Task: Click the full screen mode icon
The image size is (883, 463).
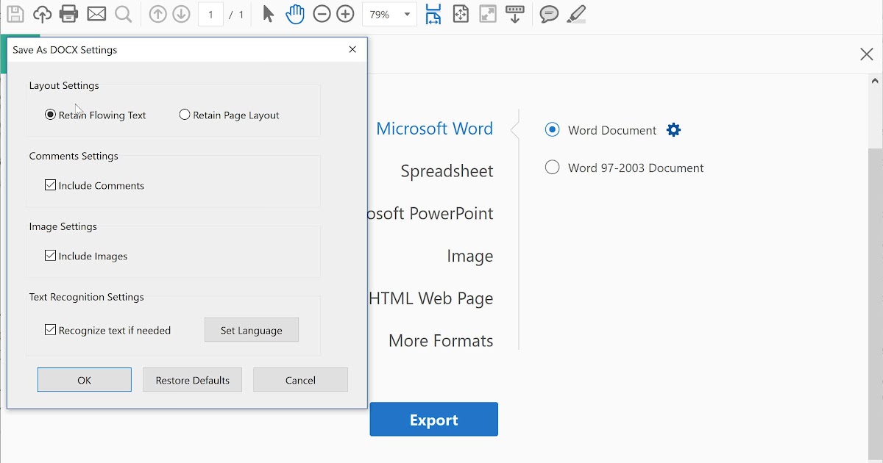Action: click(x=488, y=14)
